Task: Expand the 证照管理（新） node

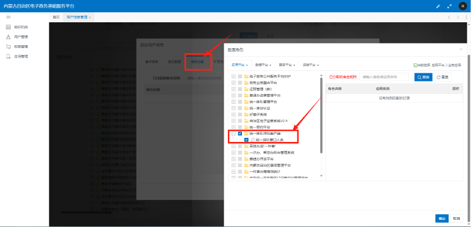Action: click(234, 89)
